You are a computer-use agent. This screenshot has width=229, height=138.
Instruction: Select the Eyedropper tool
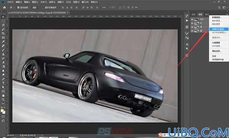tap(3, 42)
